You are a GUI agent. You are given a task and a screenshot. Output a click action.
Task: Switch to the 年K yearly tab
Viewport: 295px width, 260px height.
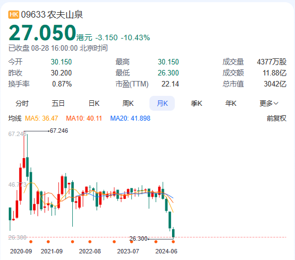click(231, 104)
